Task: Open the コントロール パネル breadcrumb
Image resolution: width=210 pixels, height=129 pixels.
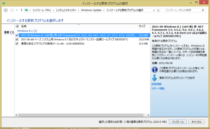Action: [x=42, y=10]
